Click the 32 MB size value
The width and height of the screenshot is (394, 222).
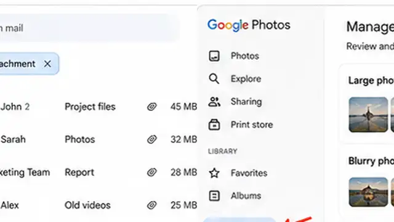point(183,139)
